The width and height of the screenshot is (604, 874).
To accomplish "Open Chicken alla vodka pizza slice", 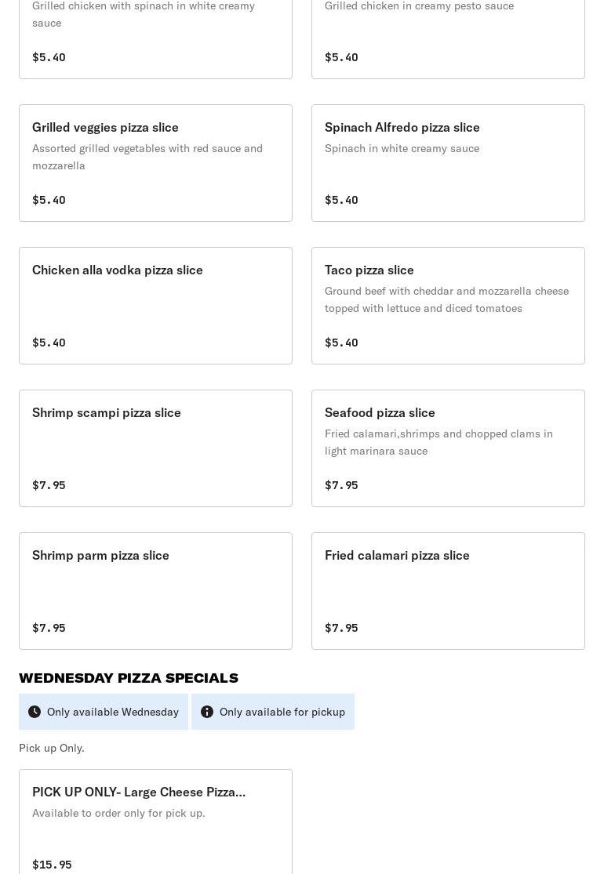I will click(x=155, y=306).
